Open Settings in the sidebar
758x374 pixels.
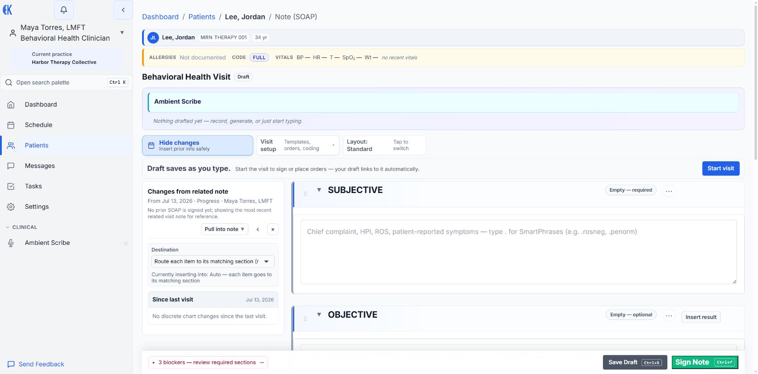point(67,207)
